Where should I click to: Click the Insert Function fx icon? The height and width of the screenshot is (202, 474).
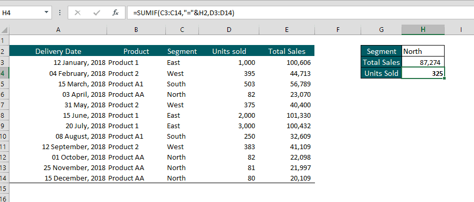[115, 13]
